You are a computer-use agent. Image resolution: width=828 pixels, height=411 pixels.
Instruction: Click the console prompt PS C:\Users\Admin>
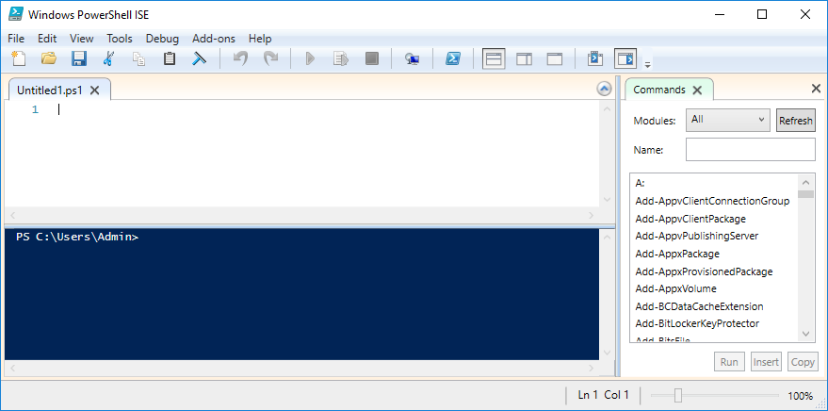[77, 238]
